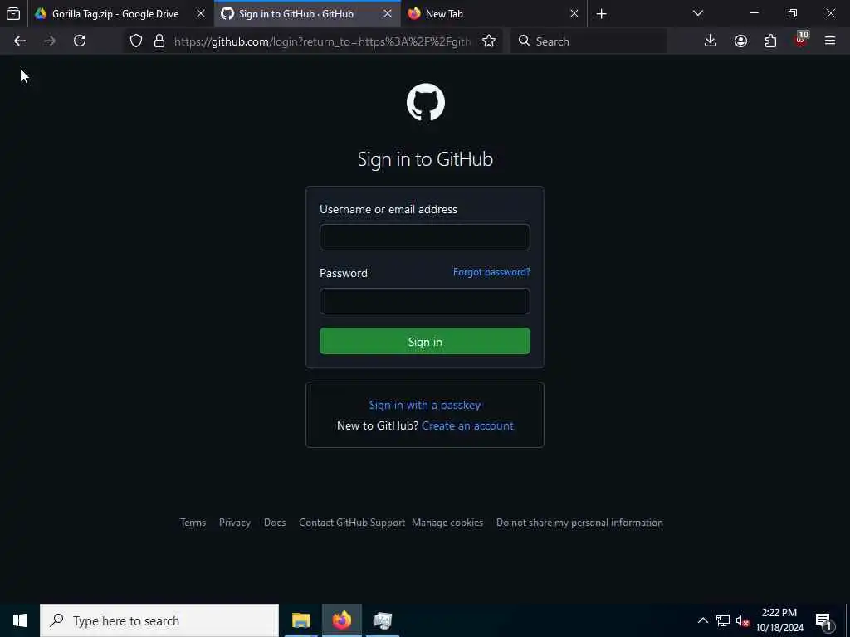Go back using the browser back arrow
Image resolution: width=850 pixels, height=637 pixels.
coord(20,41)
